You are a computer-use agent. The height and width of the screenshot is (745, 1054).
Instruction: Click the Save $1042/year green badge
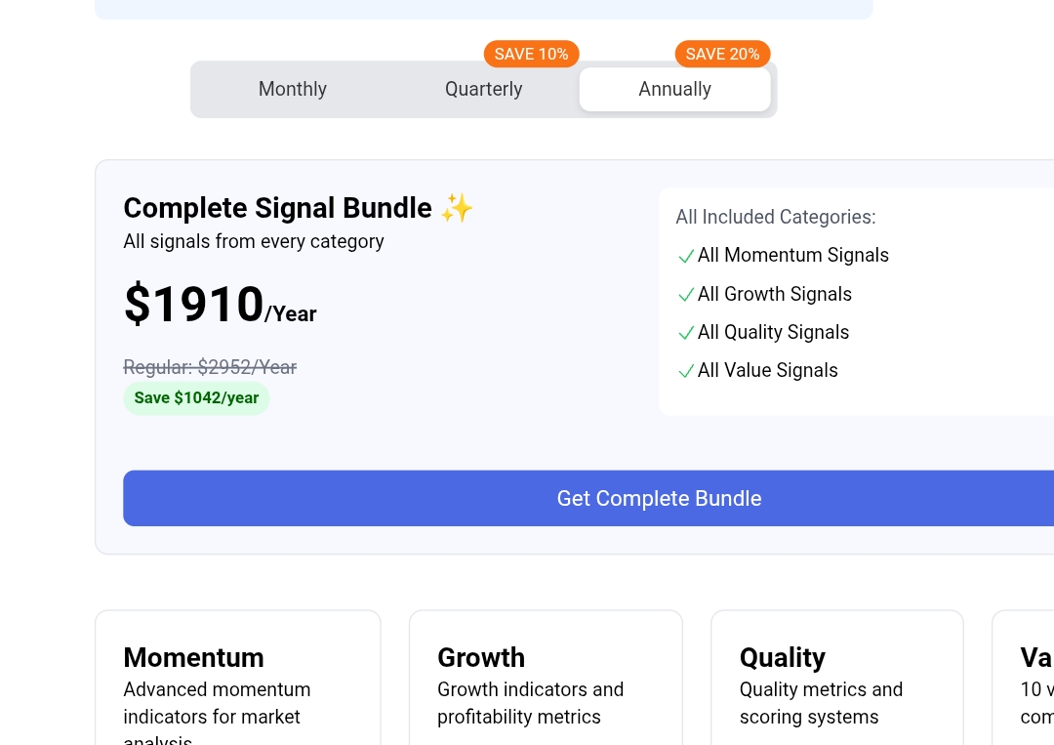point(196,398)
